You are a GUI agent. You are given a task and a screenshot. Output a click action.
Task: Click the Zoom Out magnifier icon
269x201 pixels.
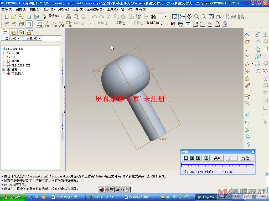pos(204,17)
